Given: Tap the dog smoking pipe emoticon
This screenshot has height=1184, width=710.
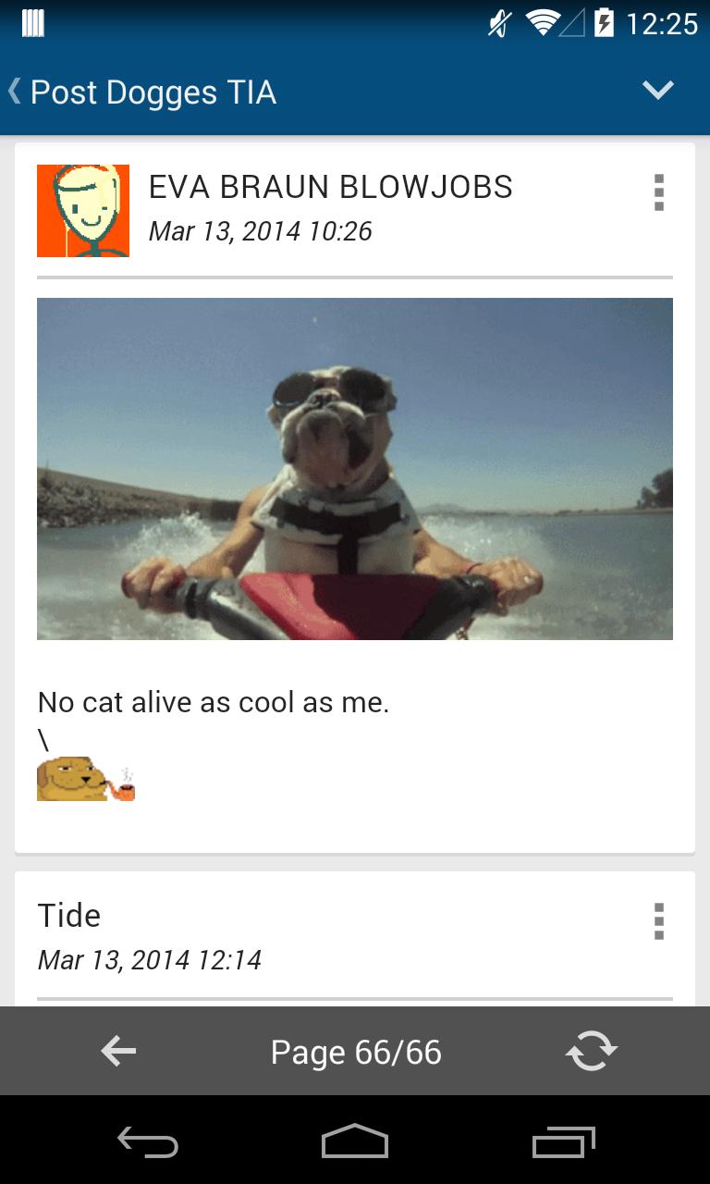Looking at the screenshot, I should coord(86,778).
